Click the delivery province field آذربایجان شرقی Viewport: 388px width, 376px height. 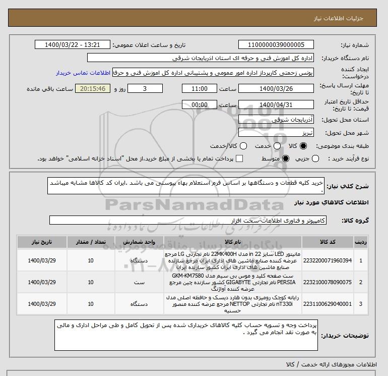click(x=276, y=120)
